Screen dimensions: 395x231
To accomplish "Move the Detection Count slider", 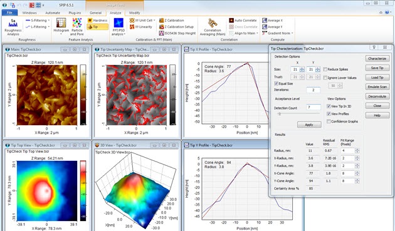I will point(279,114).
